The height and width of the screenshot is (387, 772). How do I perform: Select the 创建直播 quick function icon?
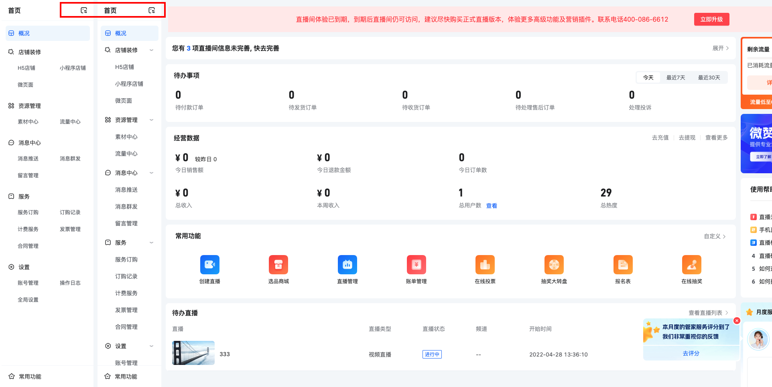point(209,265)
